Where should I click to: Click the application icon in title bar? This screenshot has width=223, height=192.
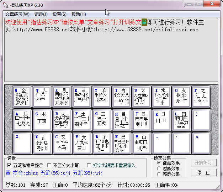pos(6,5)
